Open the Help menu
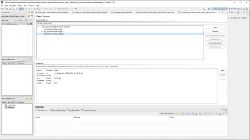This screenshot has height=140, width=250. [x=37, y=5]
